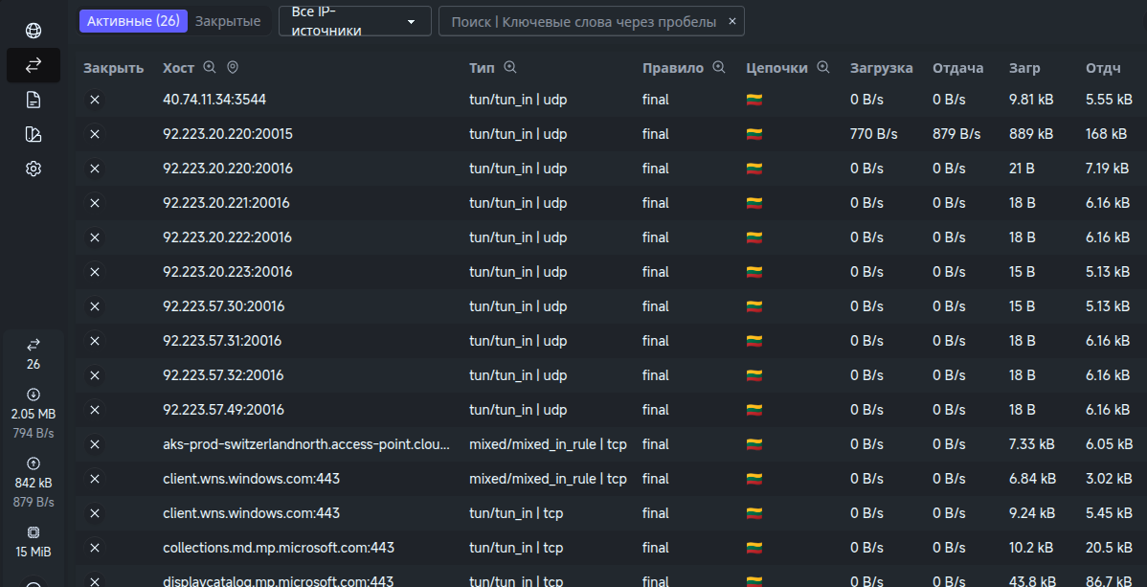Click the memory chip icon above 15 MiB
The width and height of the screenshot is (1147, 587).
click(x=33, y=532)
